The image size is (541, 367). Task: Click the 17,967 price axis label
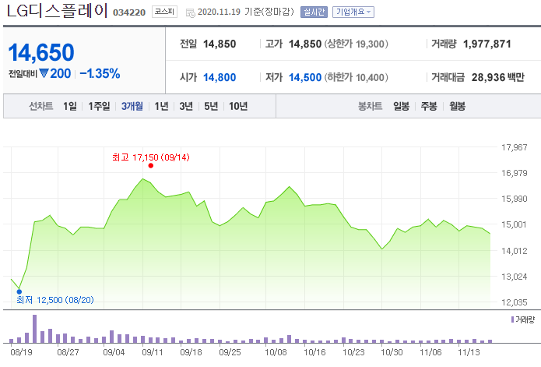[x=514, y=147]
